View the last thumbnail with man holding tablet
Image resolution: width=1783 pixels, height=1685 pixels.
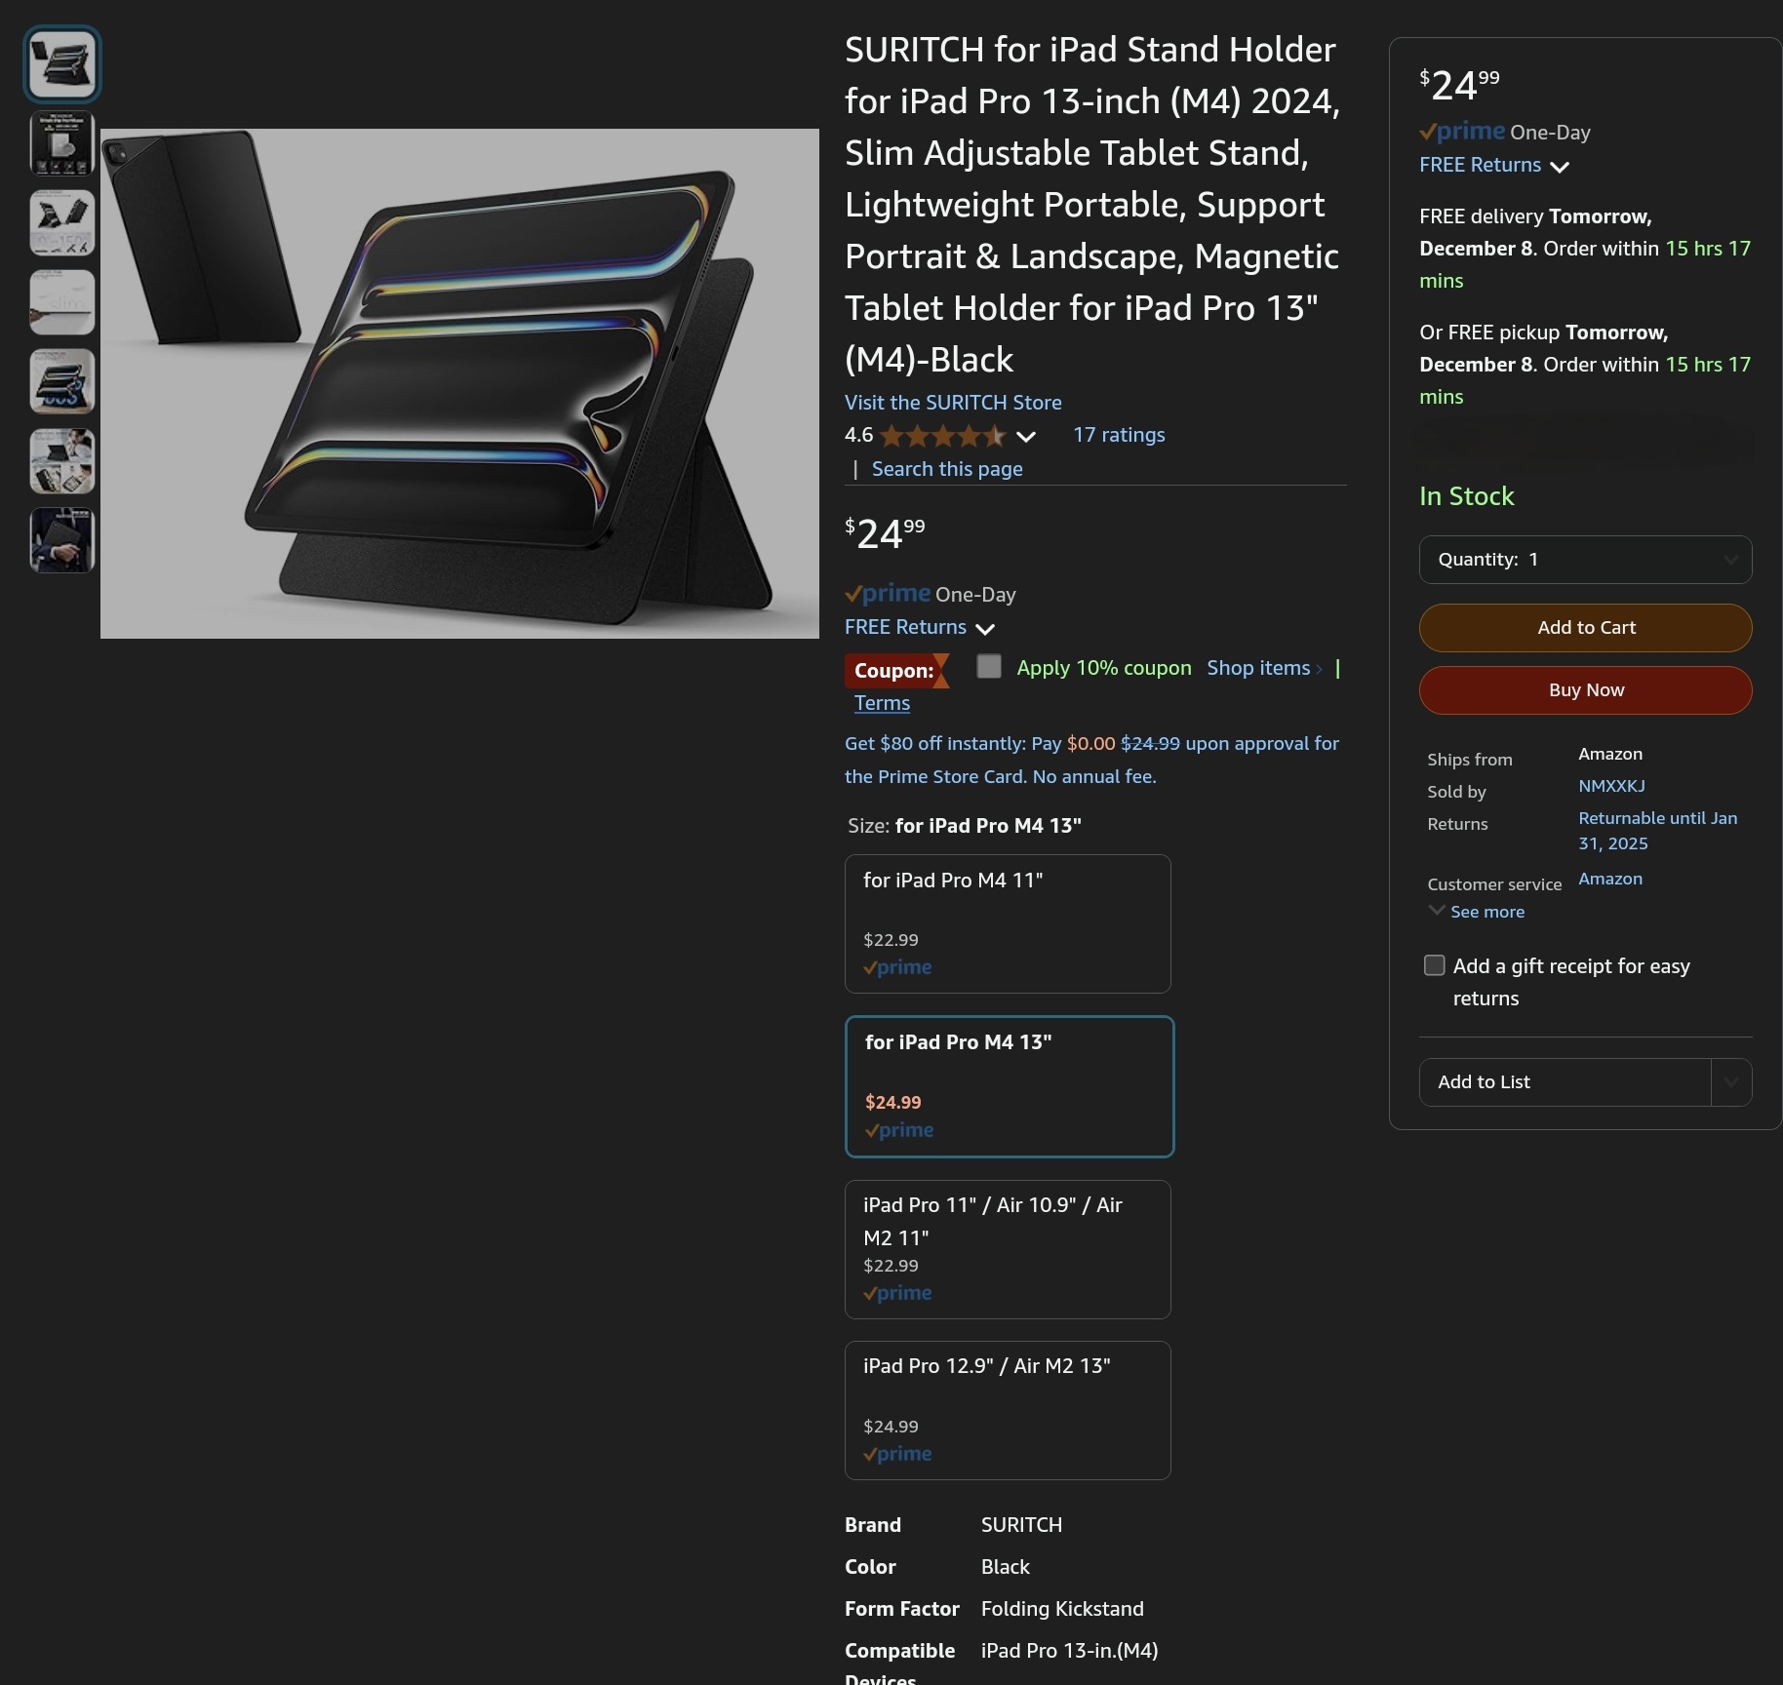(62, 540)
